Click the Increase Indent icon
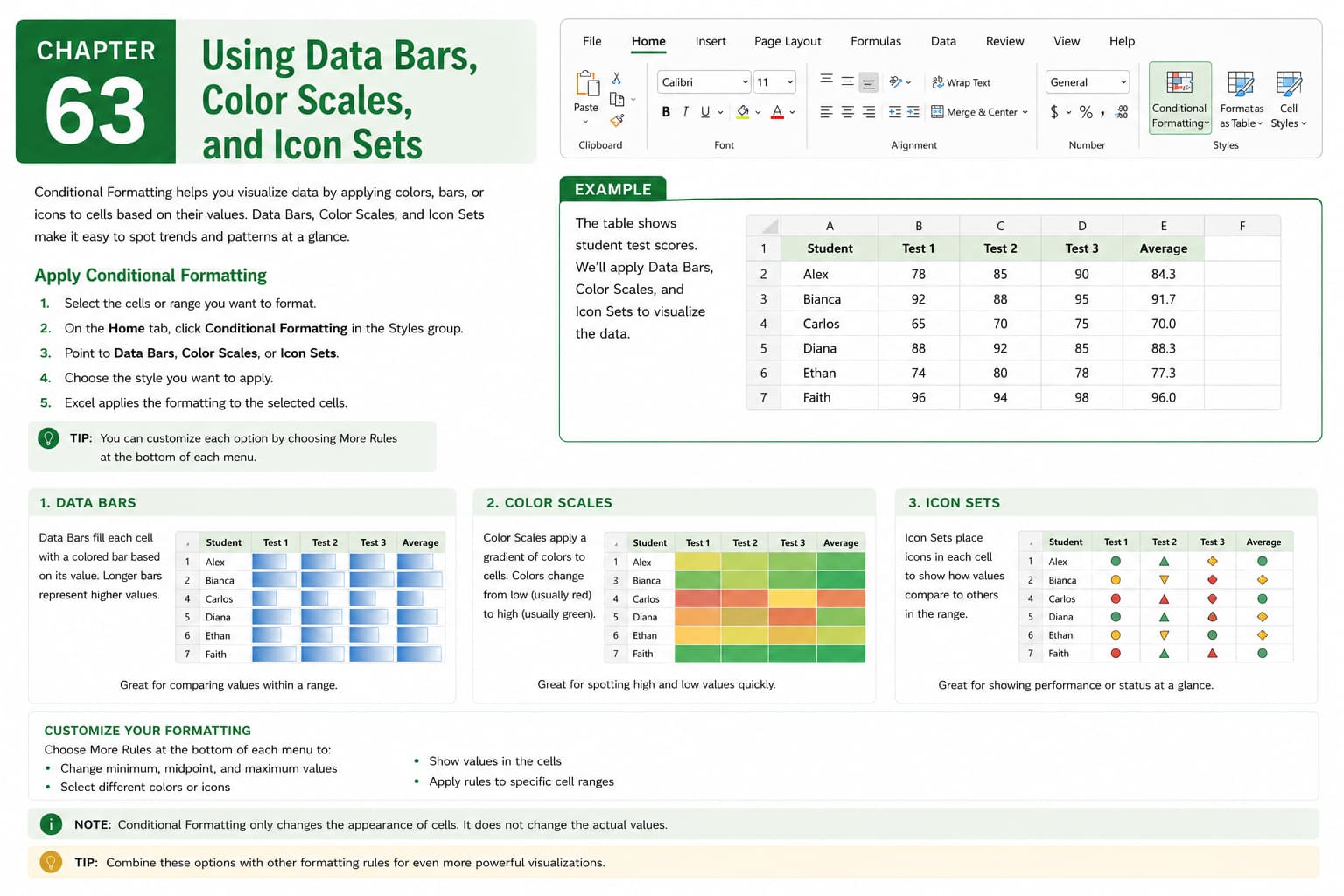 coord(913,112)
